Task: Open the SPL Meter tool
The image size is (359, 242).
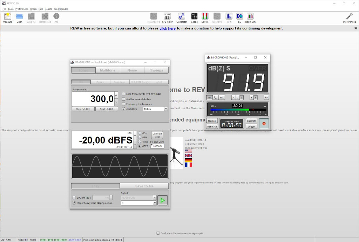Action: click(x=167, y=18)
